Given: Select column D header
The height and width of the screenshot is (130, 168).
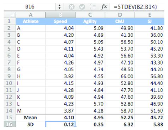Looking at the screenshot, I should point(120,15).
